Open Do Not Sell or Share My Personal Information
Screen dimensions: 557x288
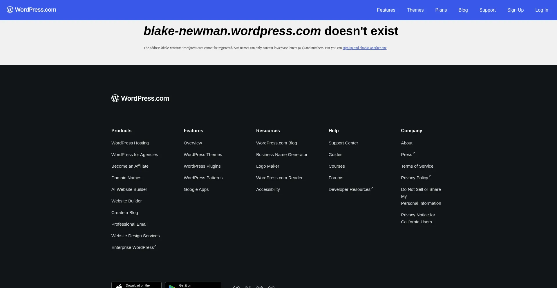421,196
